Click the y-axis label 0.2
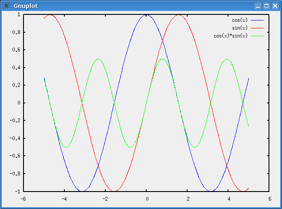Screen dimensions: 282x209 click(16, 85)
